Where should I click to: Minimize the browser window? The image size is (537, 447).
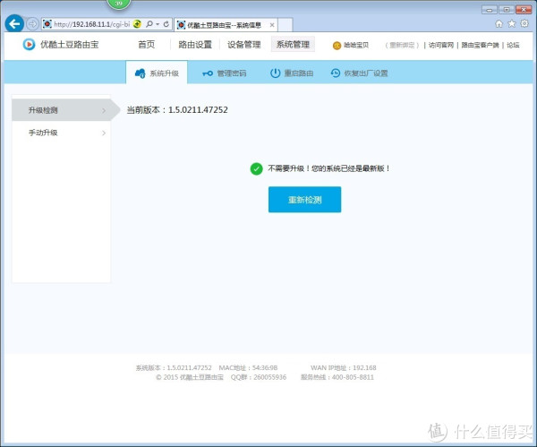489,10
